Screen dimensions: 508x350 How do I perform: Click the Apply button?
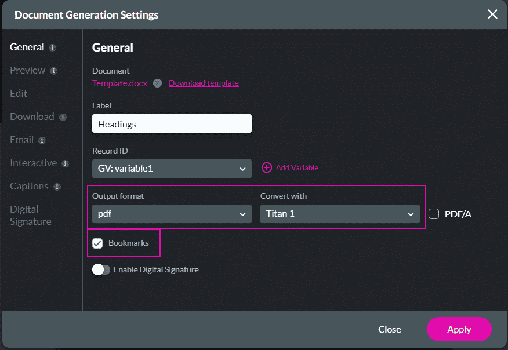tap(459, 329)
